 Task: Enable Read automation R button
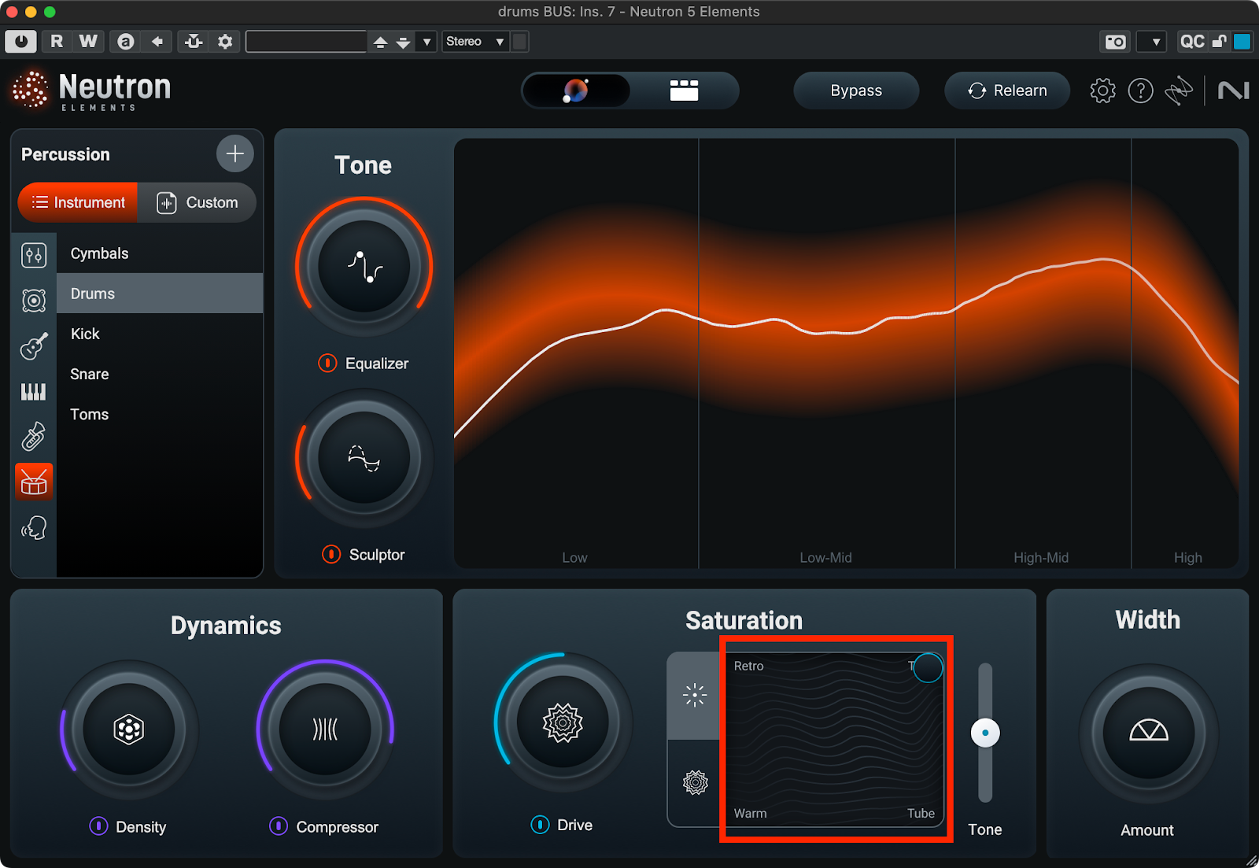(57, 41)
